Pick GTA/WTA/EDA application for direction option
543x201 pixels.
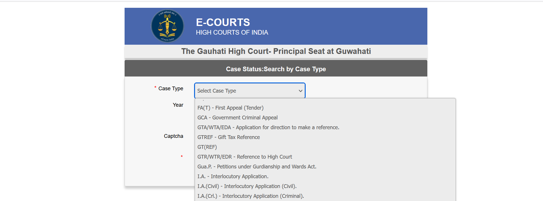click(268, 127)
